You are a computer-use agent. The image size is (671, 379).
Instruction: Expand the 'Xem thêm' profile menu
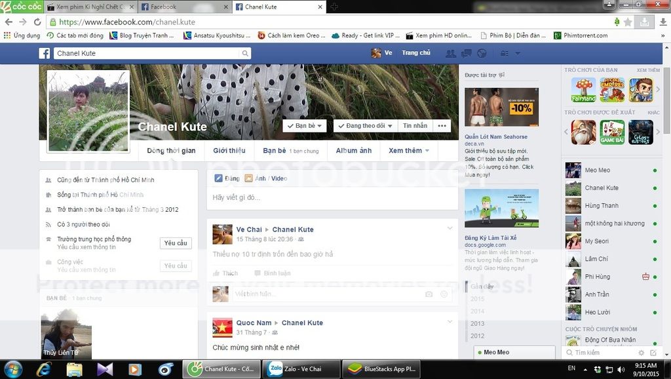point(408,151)
